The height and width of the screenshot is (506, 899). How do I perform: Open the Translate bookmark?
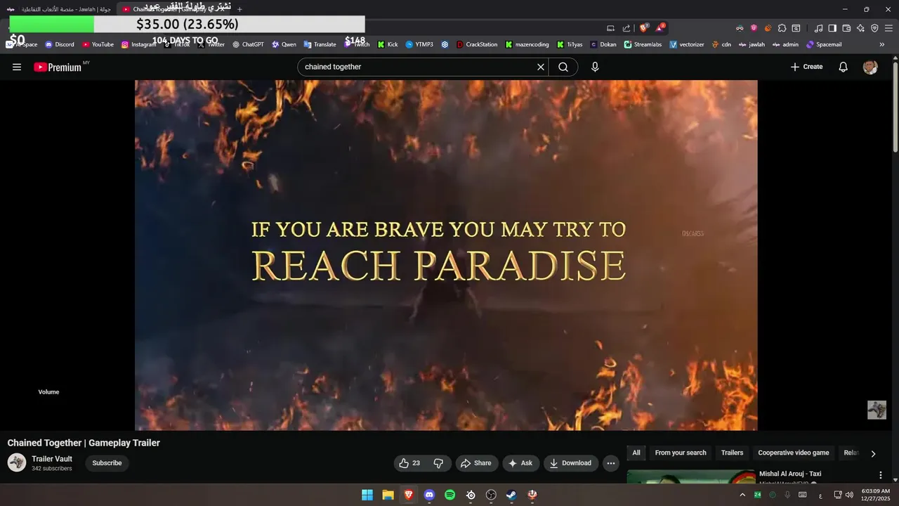pyautogui.click(x=320, y=44)
